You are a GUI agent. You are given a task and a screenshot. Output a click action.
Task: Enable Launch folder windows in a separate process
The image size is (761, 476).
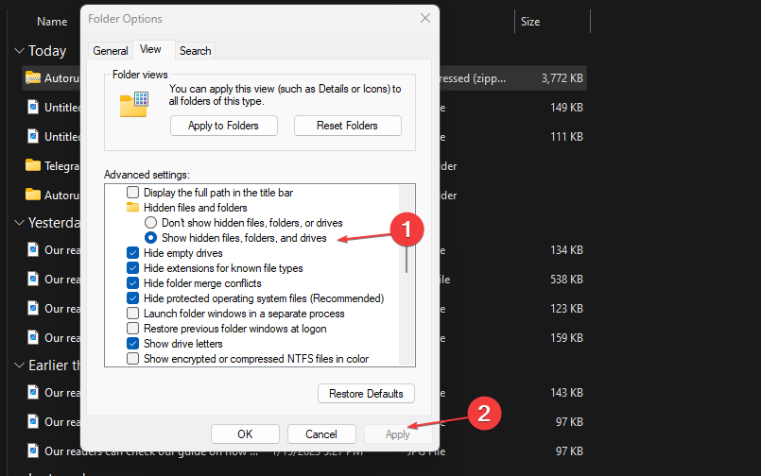[132, 314]
